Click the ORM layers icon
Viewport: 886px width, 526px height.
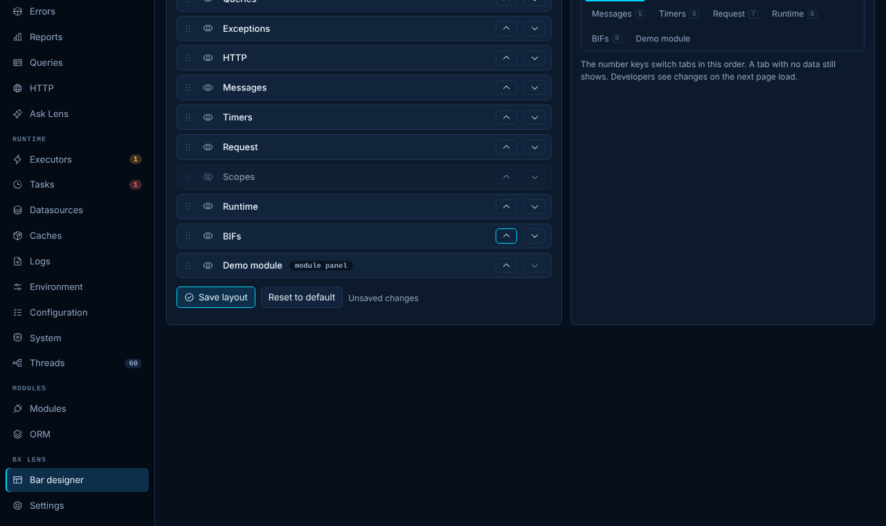18,434
